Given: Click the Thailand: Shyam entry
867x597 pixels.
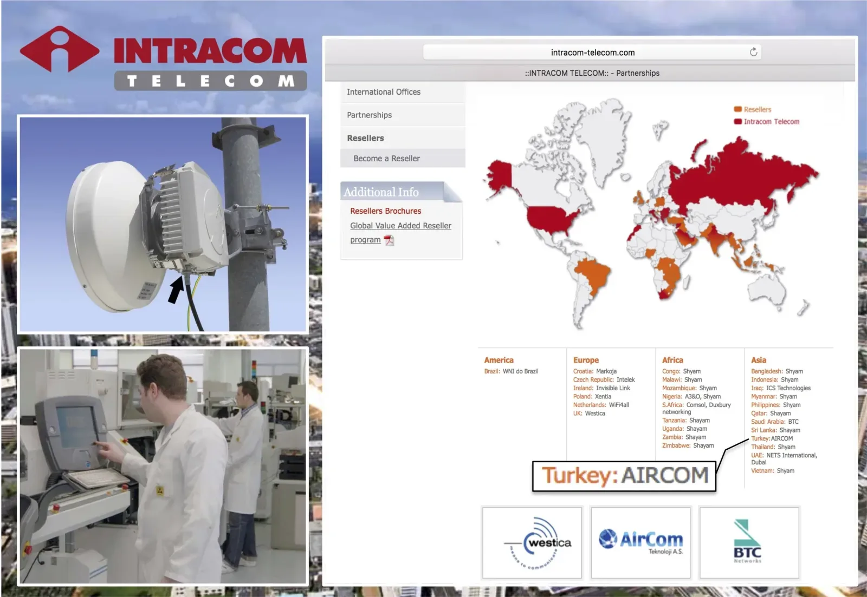Looking at the screenshot, I should click(x=773, y=447).
